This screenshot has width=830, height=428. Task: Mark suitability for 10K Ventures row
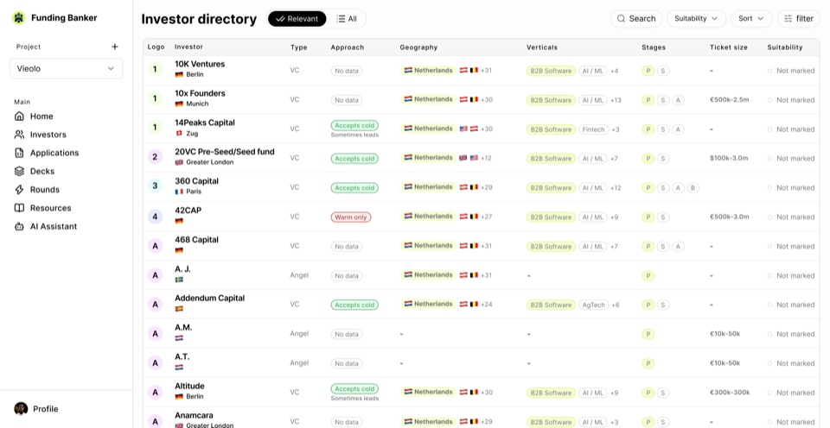pos(791,71)
